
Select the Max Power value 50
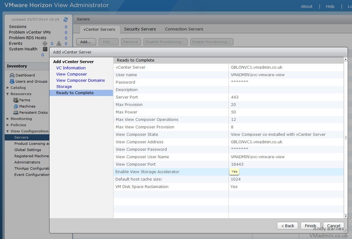(233, 112)
